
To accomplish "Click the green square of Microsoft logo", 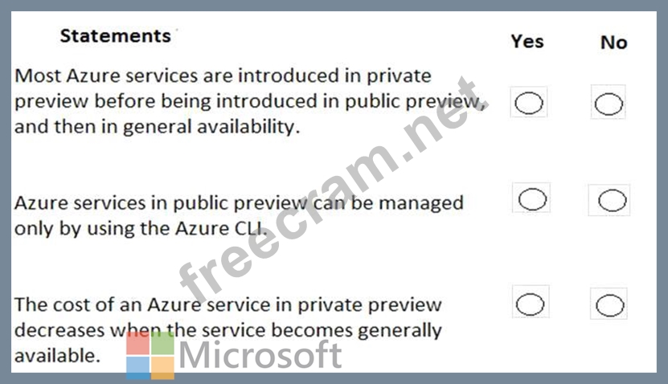I will 162,343.
